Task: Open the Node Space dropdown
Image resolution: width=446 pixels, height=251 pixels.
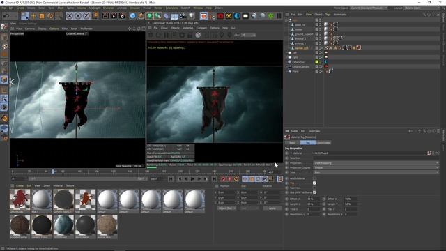Action: [x=369, y=8]
